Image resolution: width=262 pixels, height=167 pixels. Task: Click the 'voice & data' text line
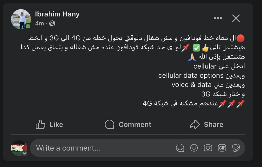pos(208,85)
